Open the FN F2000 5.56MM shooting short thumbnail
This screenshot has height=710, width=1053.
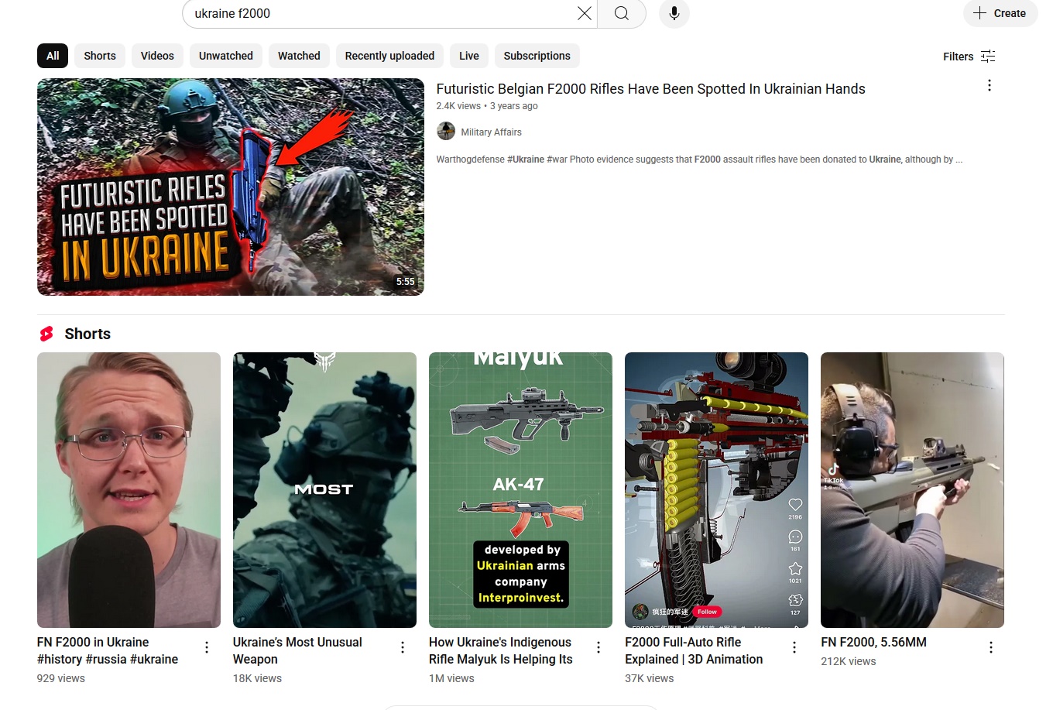point(912,490)
